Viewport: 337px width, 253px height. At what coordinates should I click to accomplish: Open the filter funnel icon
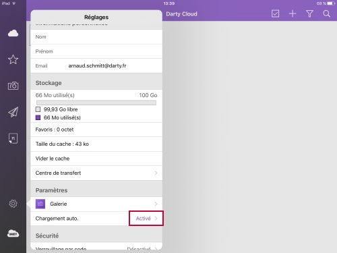pos(309,13)
